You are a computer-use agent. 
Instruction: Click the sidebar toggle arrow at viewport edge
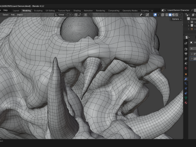point(183,25)
